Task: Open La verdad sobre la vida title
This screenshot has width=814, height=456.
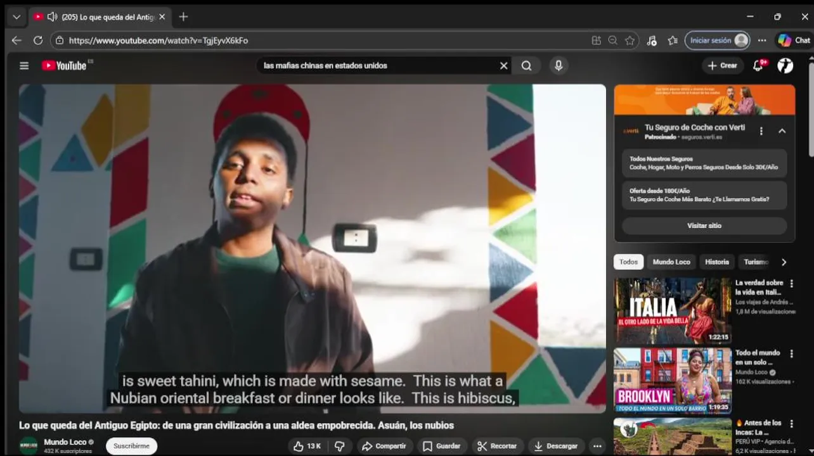Action: (x=759, y=288)
